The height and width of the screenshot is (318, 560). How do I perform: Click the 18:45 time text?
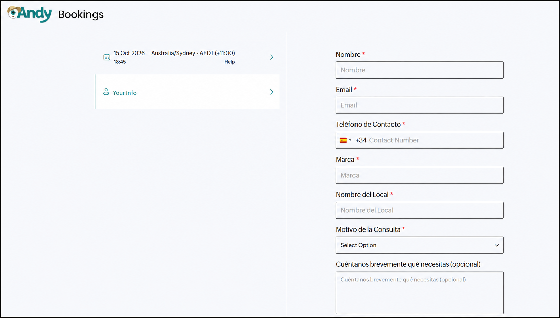pos(120,62)
